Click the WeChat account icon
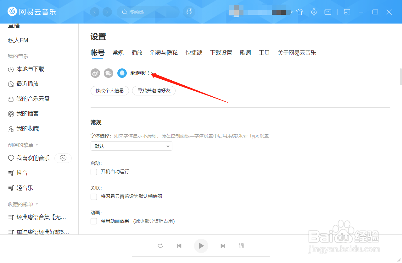The width and height of the screenshot is (402, 263). tap(109, 73)
